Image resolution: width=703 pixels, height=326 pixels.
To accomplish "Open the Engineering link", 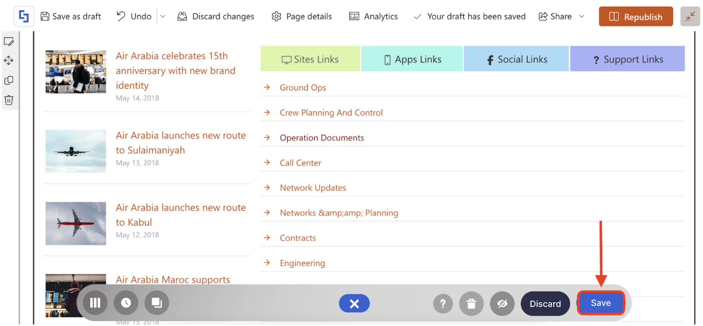I will coord(303,263).
